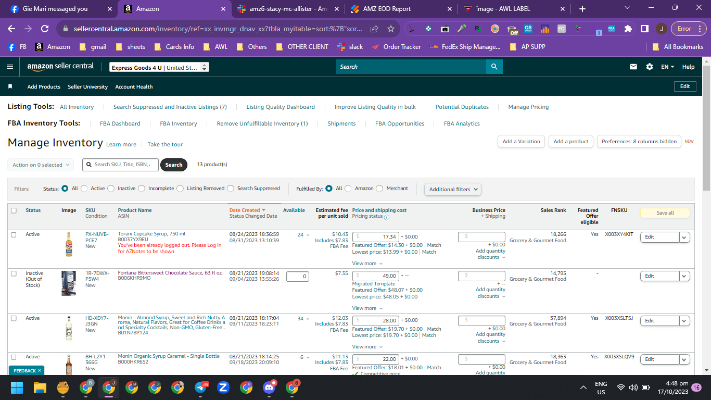711x400 pixels.
Task: Click the Add a Variation button
Action: 522,141
